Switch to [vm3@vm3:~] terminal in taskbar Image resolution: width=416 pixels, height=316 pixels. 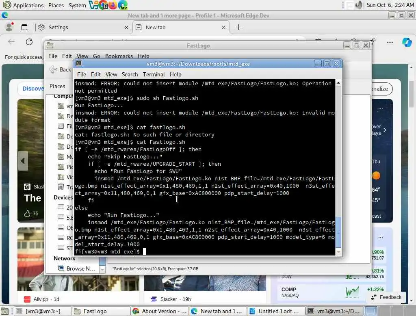click(42, 311)
